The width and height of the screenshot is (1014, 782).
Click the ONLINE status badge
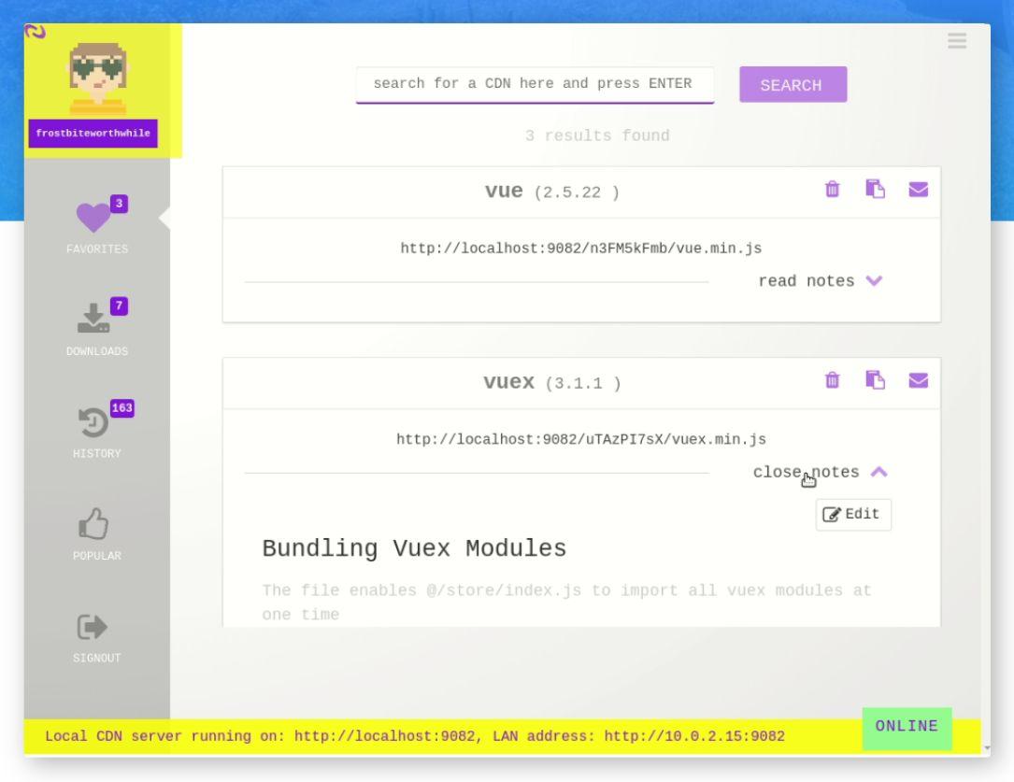click(907, 727)
